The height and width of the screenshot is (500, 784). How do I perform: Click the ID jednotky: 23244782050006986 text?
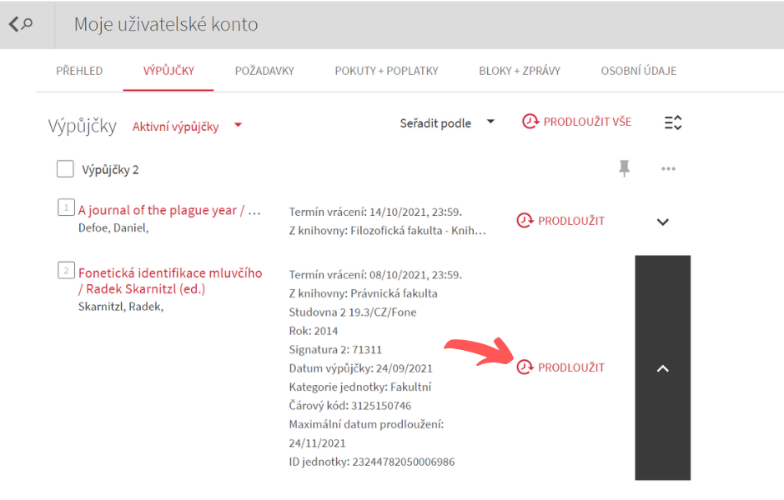pos(371,462)
